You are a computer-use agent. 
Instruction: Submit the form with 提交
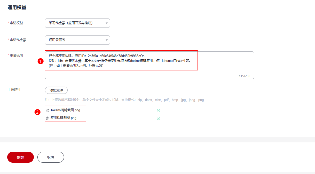coord(20,157)
